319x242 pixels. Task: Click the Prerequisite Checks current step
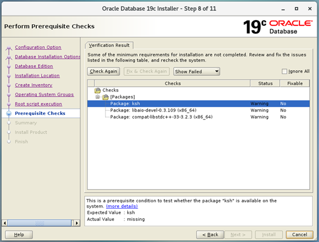pyautogui.click(x=40, y=113)
